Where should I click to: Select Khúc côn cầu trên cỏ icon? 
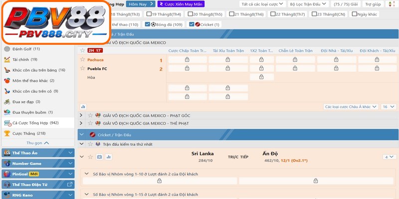pos(7,92)
